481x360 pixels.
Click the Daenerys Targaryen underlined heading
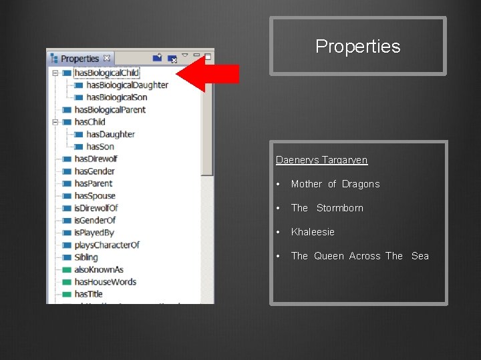322,160
